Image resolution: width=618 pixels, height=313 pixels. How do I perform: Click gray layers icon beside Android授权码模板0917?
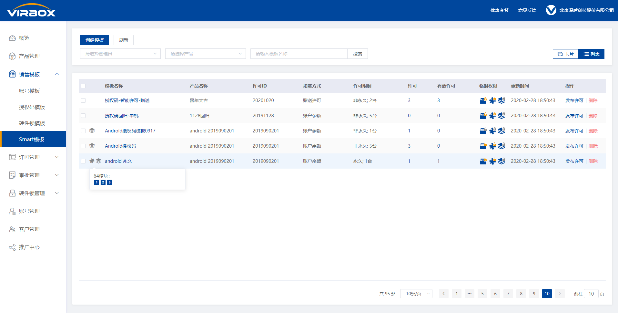pyautogui.click(x=92, y=130)
